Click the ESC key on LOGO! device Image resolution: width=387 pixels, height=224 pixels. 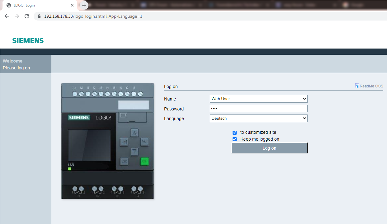click(x=124, y=161)
